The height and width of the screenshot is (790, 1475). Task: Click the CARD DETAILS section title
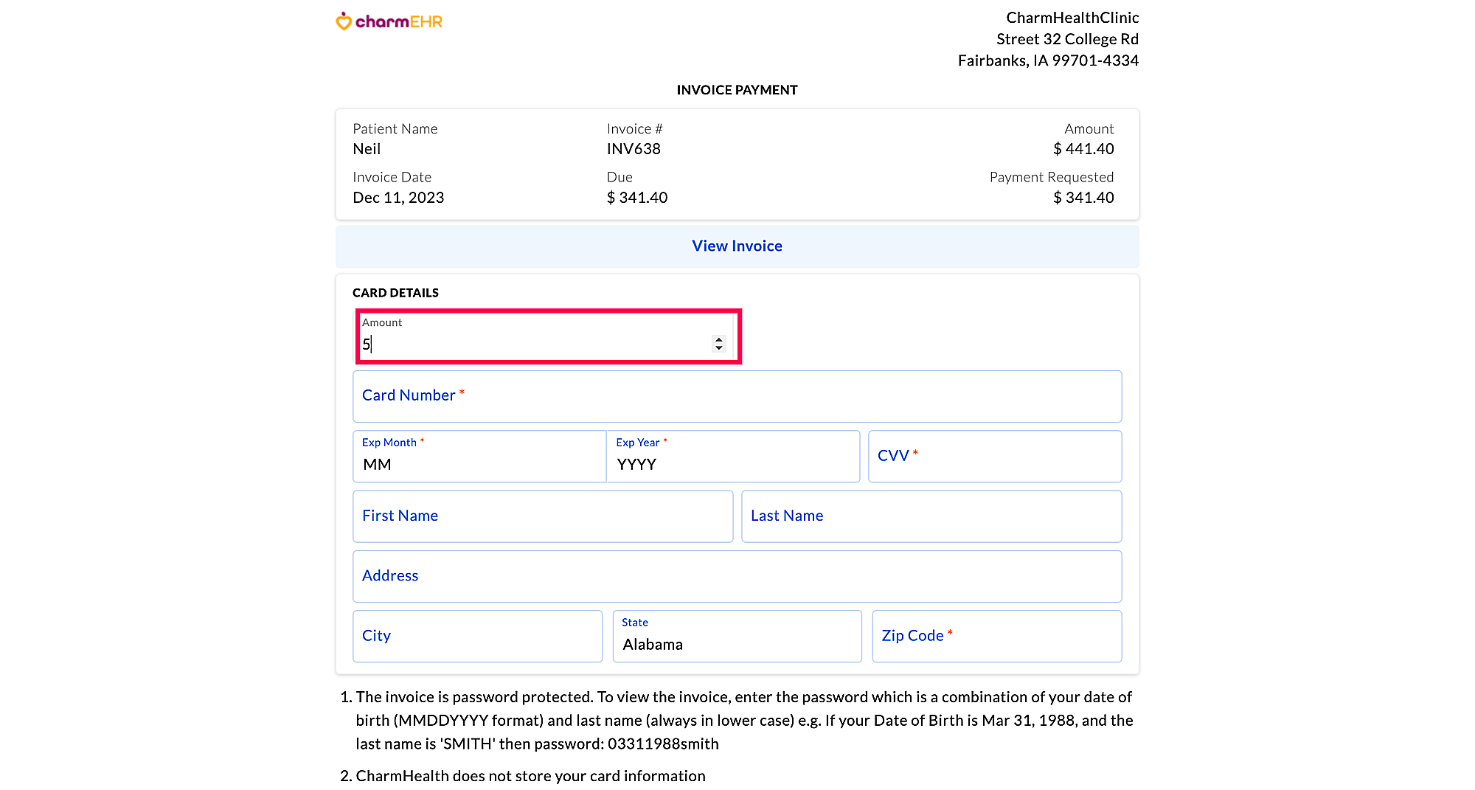click(x=395, y=292)
